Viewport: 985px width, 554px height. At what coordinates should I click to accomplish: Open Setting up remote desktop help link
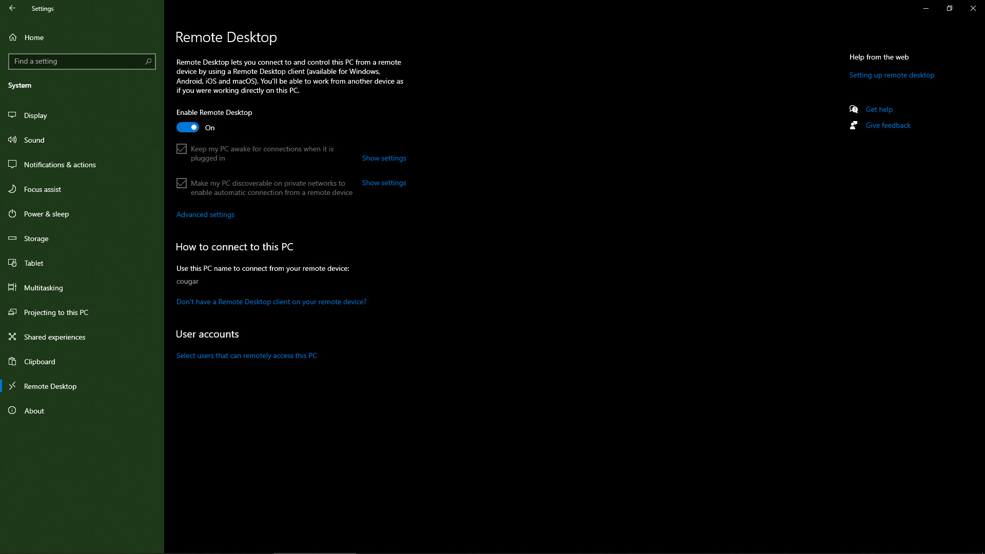tap(892, 75)
